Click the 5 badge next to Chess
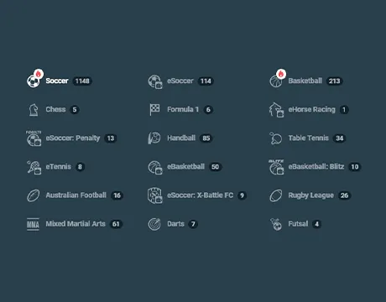The height and width of the screenshot is (302, 386). click(x=75, y=110)
